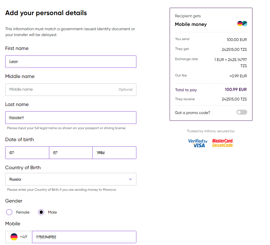Click the mobile number input field
Viewport: 270px width, 245px height.
click(84, 237)
